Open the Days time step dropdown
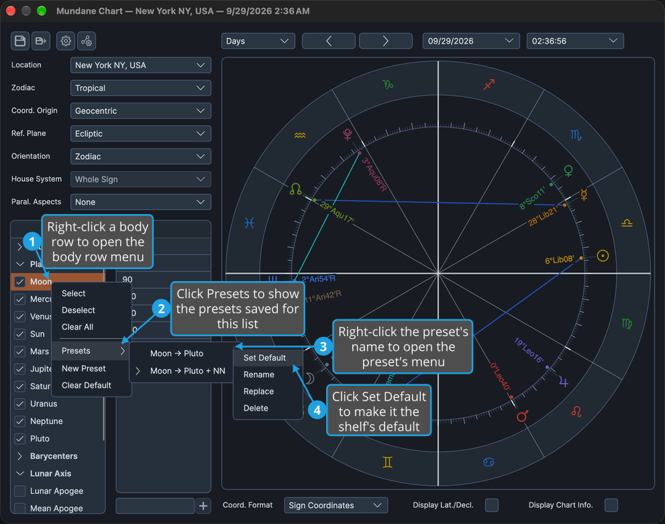Screen dimensions: 665x524 (x=258, y=41)
